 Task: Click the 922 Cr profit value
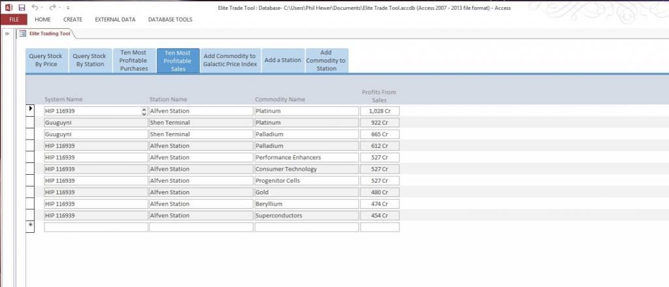point(380,123)
